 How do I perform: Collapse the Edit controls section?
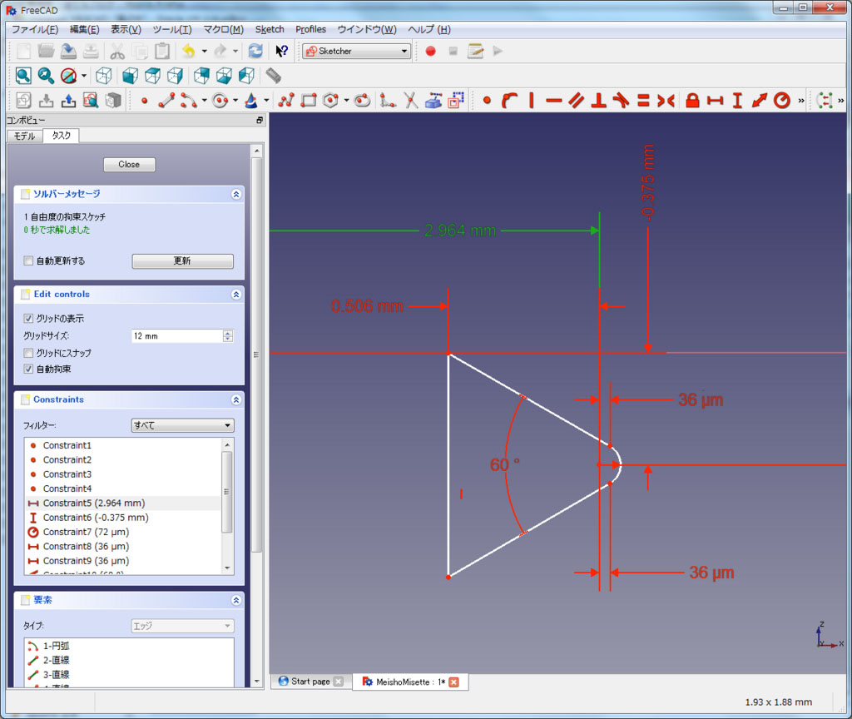click(235, 294)
